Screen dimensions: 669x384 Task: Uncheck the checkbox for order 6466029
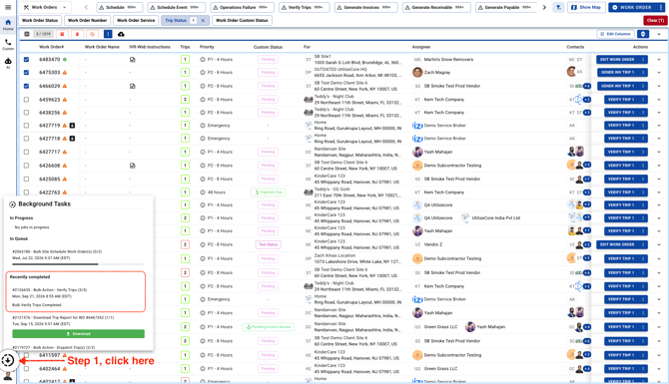26,86
